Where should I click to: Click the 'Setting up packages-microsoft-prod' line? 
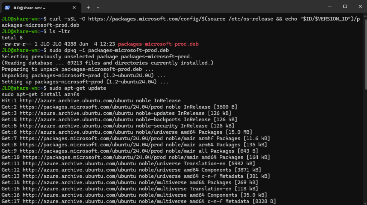click(x=85, y=82)
